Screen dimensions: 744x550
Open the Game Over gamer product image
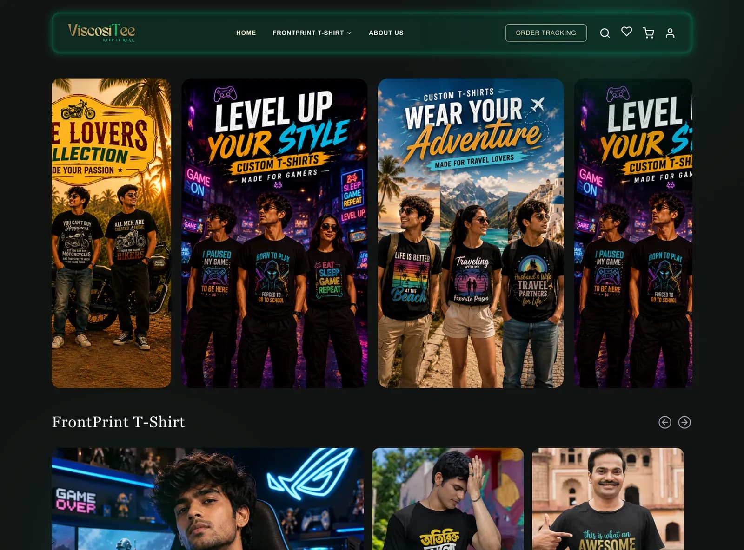(x=207, y=499)
